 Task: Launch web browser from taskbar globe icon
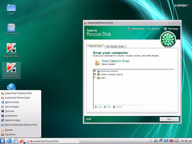tap(9, 141)
